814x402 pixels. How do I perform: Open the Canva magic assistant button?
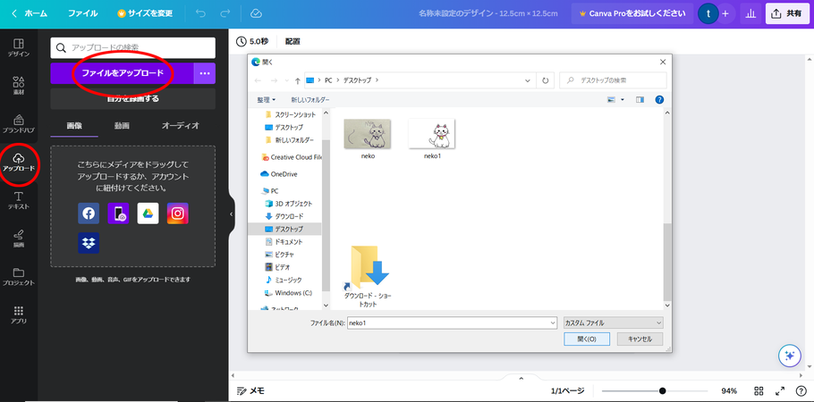point(790,356)
